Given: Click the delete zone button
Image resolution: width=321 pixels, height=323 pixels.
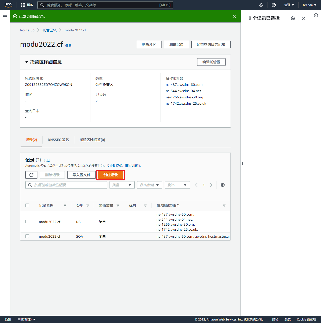Looking at the screenshot, I should [149, 44].
